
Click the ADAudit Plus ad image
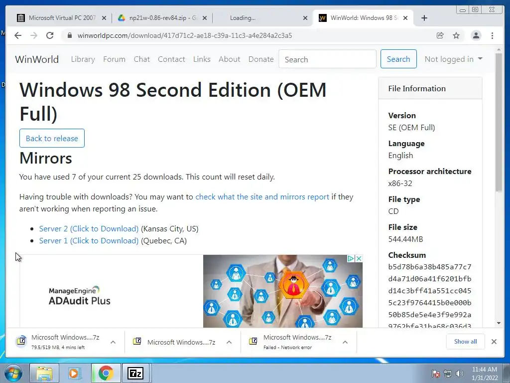click(283, 291)
